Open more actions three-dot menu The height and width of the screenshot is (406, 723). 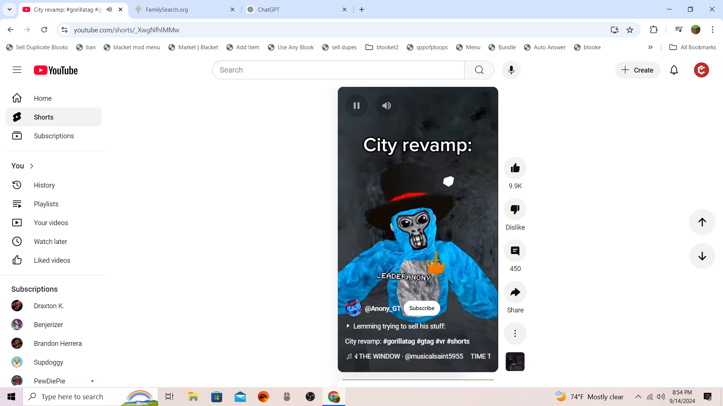tap(515, 333)
